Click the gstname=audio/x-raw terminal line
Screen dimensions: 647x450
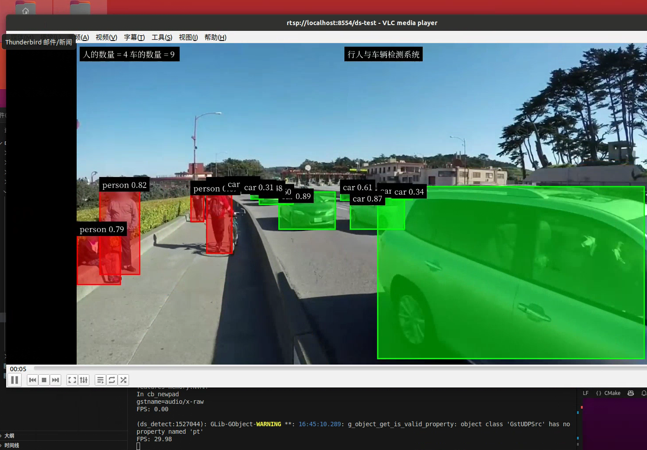(170, 402)
